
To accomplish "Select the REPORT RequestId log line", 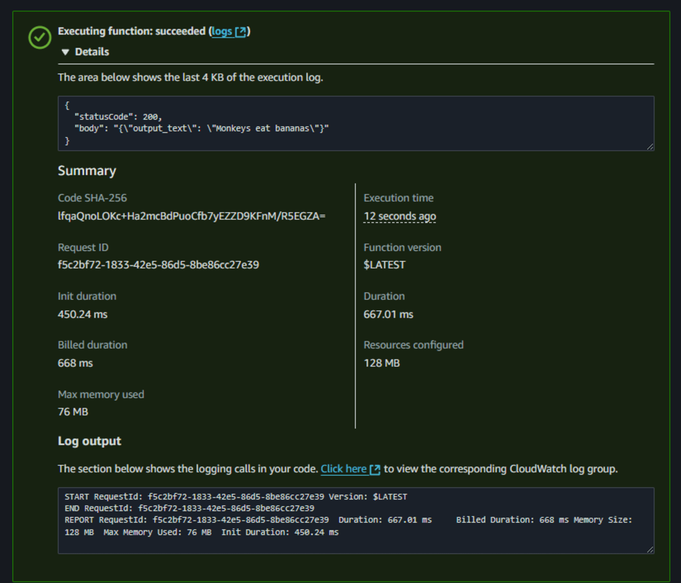I will pos(348,526).
